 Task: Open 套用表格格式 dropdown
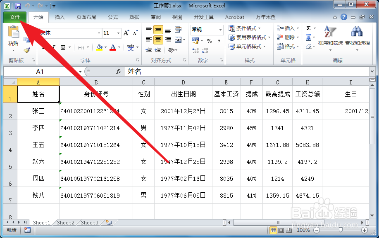[x=249, y=37]
